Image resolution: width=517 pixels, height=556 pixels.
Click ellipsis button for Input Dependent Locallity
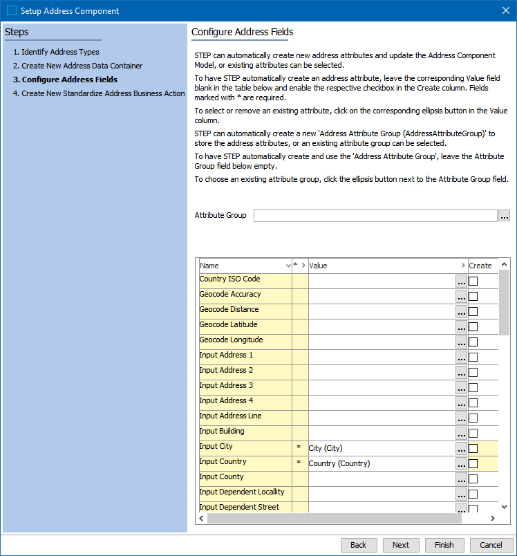click(x=462, y=494)
